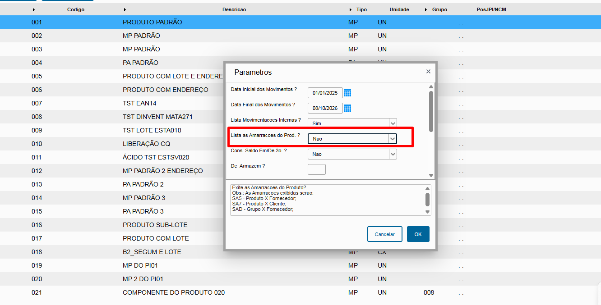This screenshot has height=305, width=601.
Task: Click the down arrow of the help text scrollbar
Action: (427, 212)
